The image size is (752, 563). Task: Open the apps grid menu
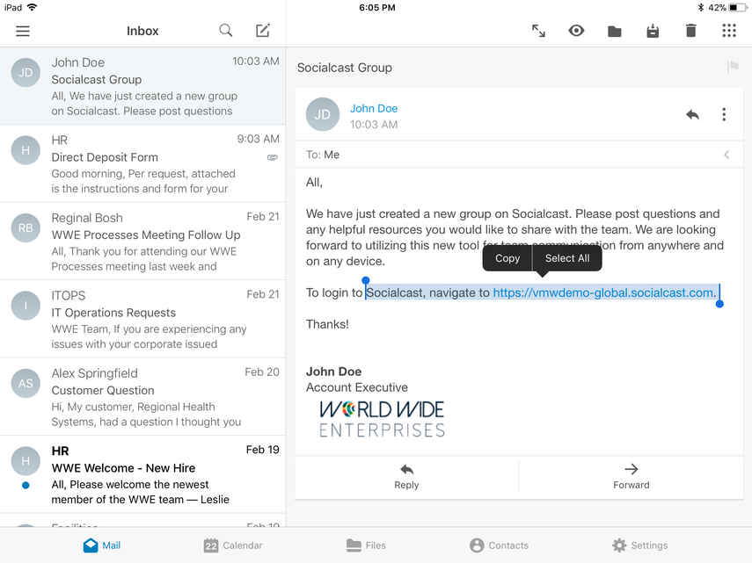(x=728, y=31)
